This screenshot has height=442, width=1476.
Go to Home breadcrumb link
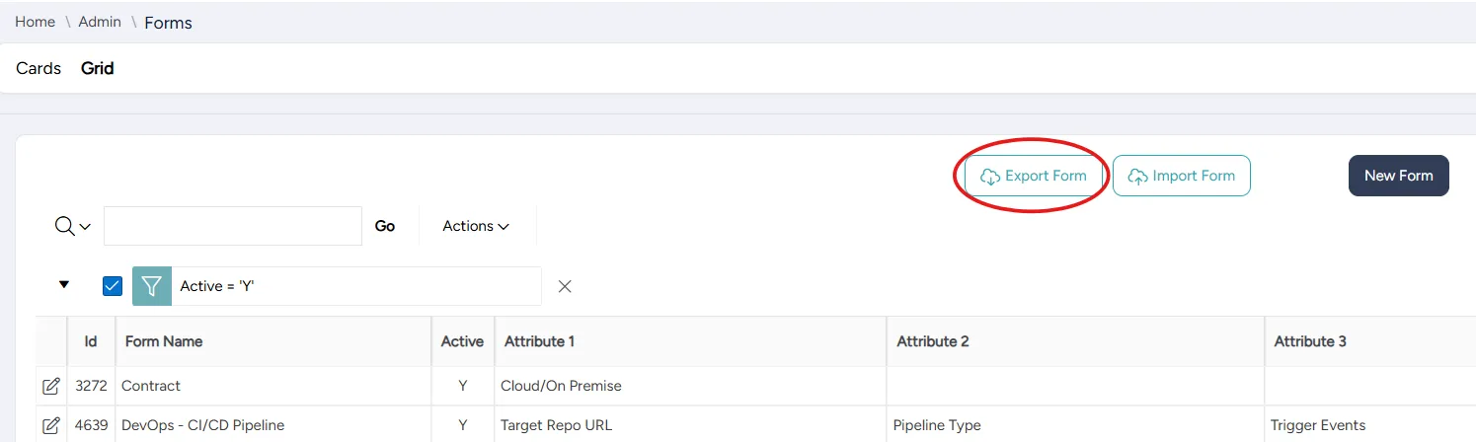click(34, 22)
